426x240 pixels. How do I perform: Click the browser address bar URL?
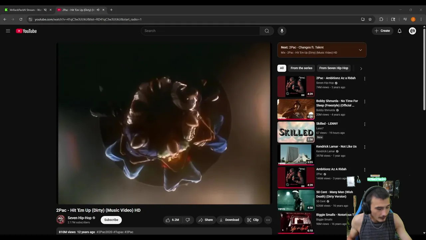tap(88, 19)
